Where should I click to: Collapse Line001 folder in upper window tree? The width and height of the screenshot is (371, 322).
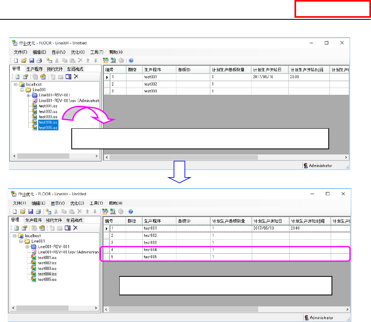22,90
